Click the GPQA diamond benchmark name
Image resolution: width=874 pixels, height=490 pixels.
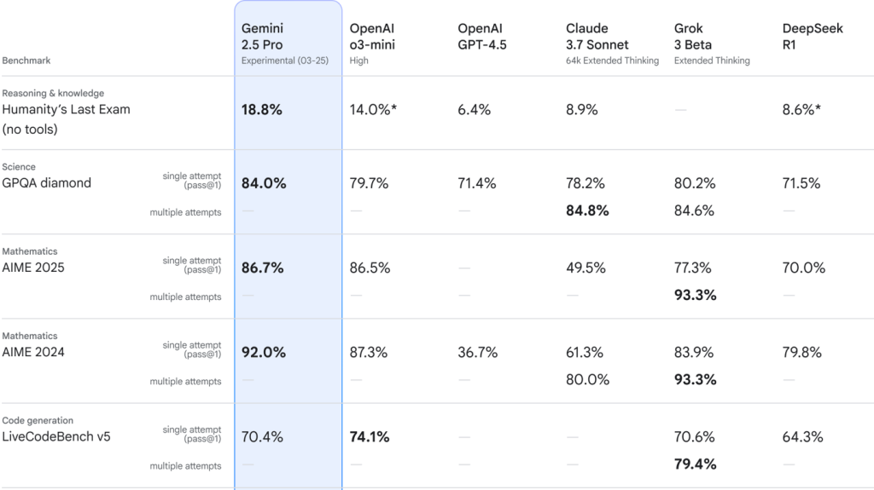(46, 182)
